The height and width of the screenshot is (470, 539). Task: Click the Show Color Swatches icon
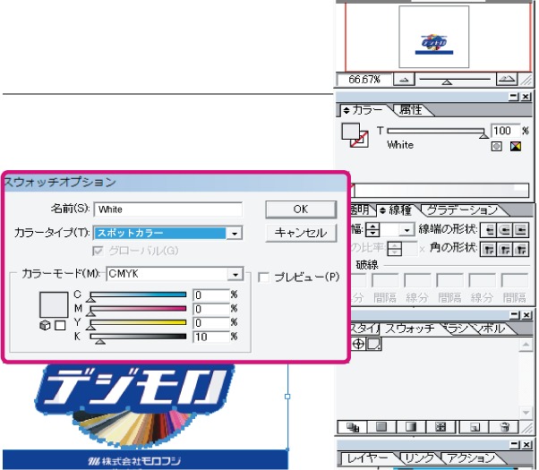381,427
